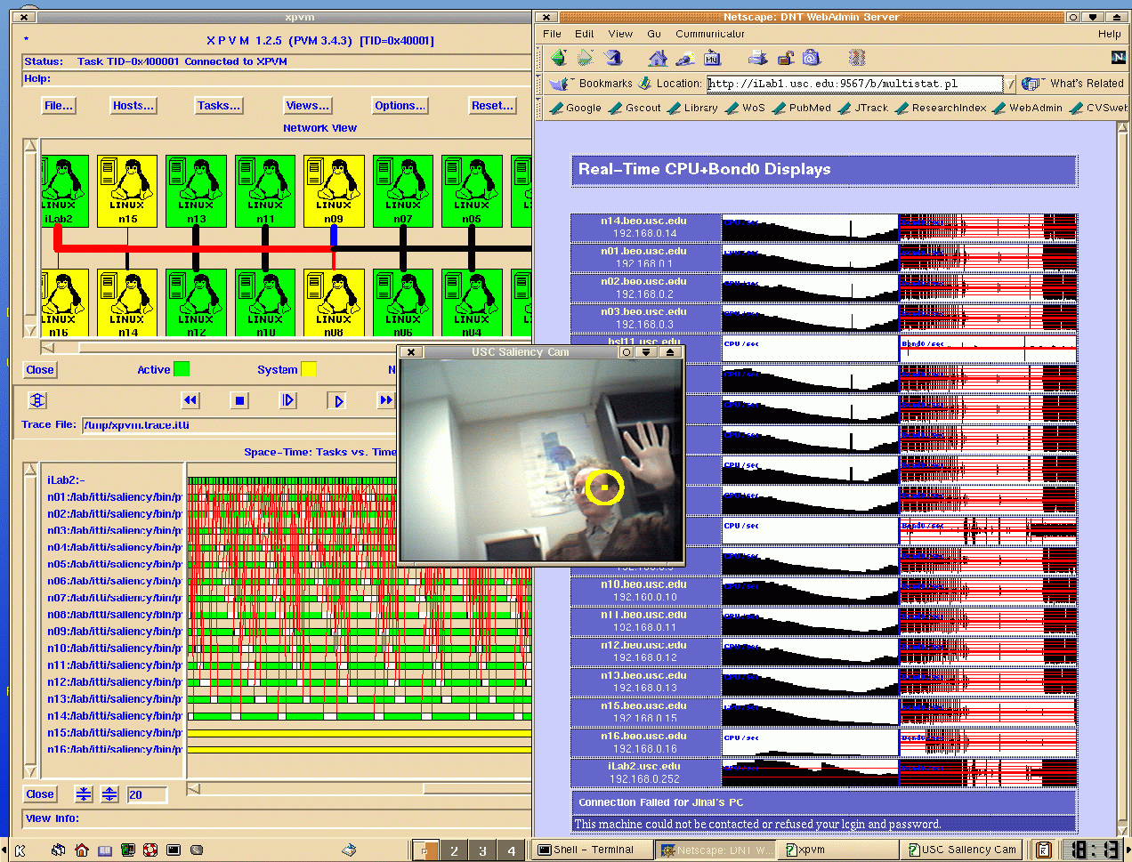Switch to virtual desktop 2
This screenshot has width=1132, height=862.
454,850
